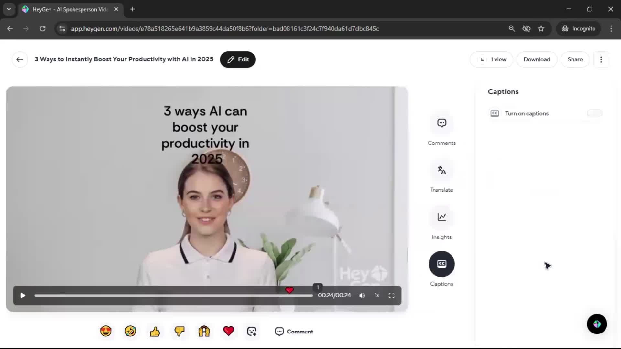The image size is (621, 349).
Task: Open Chrome's three-dot browser menu
Action: [611, 28]
